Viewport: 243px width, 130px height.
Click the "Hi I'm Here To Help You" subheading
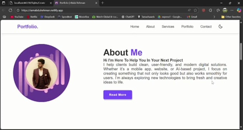click(143, 60)
